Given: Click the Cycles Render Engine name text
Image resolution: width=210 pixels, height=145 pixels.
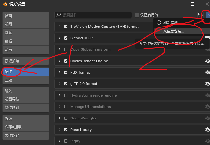Looking at the screenshot, I should point(89,61).
